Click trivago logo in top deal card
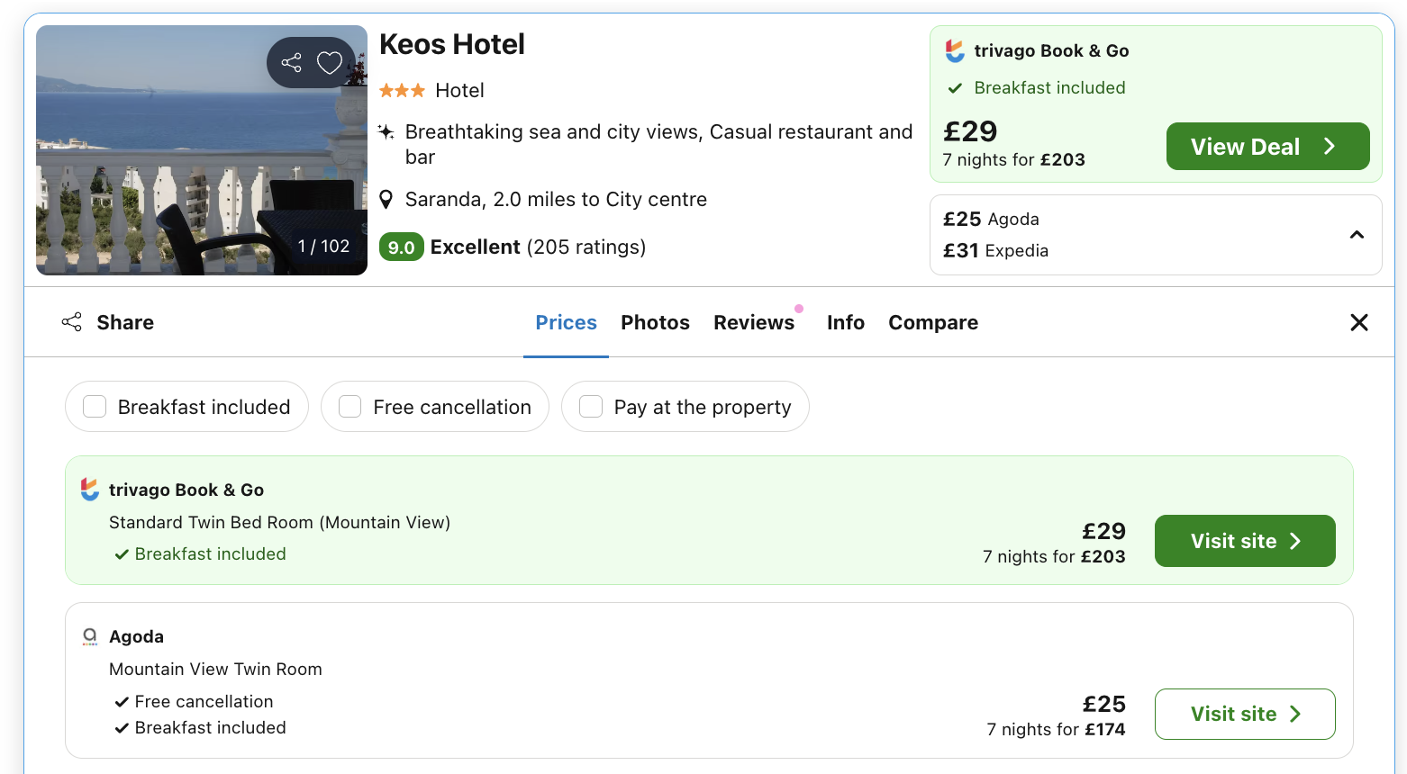 [x=955, y=50]
